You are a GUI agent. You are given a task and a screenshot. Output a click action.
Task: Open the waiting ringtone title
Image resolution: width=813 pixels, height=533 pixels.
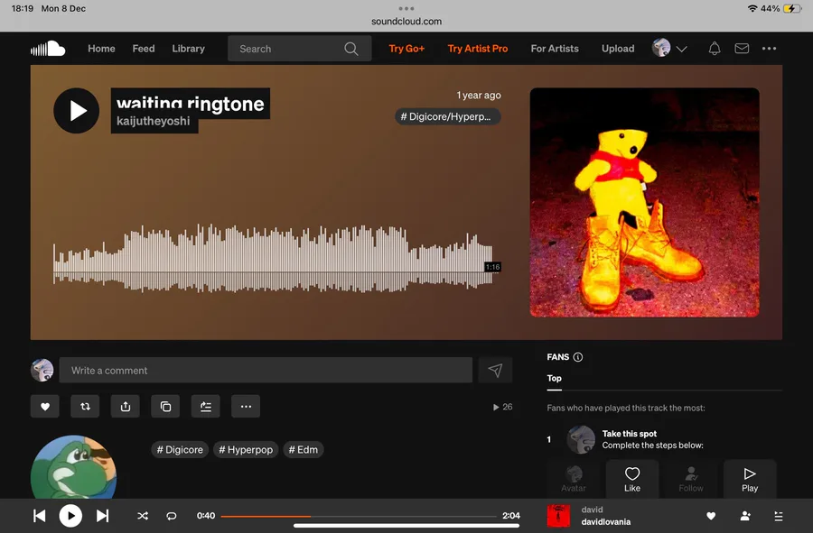[x=190, y=104]
